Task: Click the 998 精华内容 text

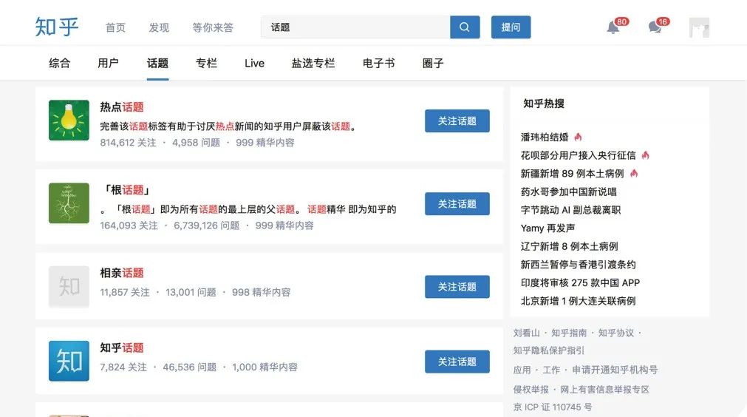Action: tap(261, 292)
